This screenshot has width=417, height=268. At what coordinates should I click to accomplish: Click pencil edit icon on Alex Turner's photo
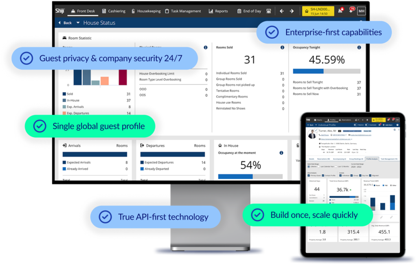pyautogui.click(x=316, y=130)
